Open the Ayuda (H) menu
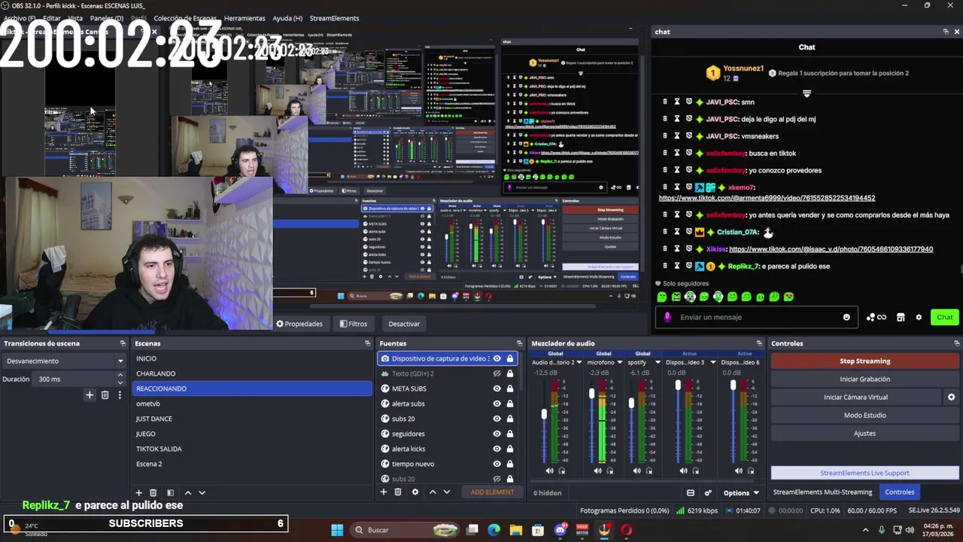 pyautogui.click(x=287, y=18)
